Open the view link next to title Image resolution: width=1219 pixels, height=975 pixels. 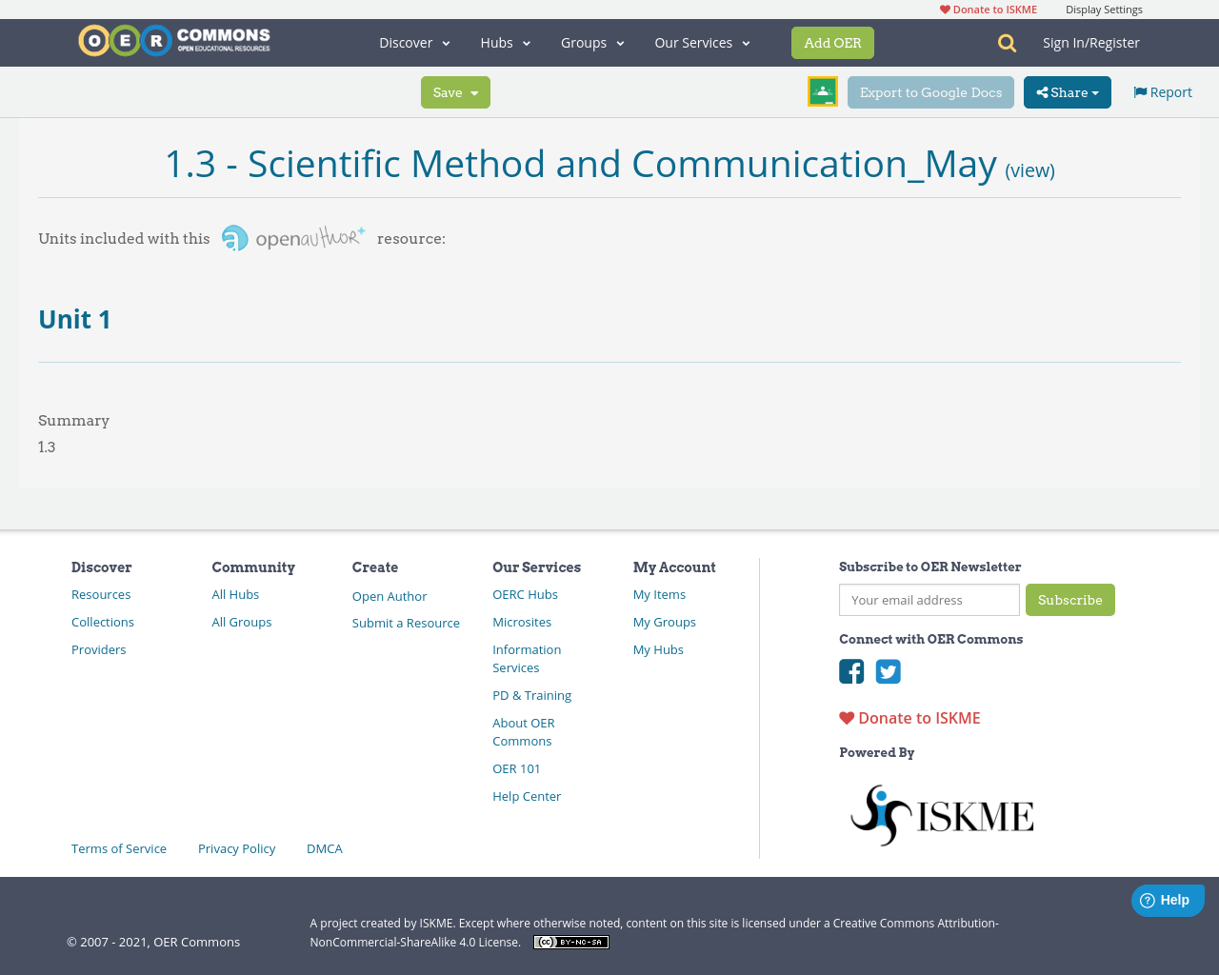(1029, 169)
